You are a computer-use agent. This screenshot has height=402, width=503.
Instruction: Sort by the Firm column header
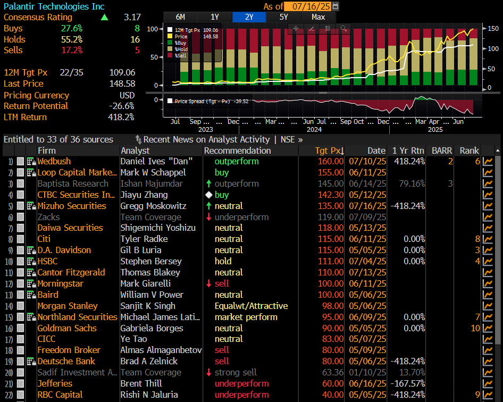point(47,150)
